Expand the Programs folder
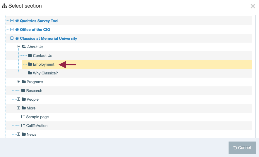 point(18,82)
